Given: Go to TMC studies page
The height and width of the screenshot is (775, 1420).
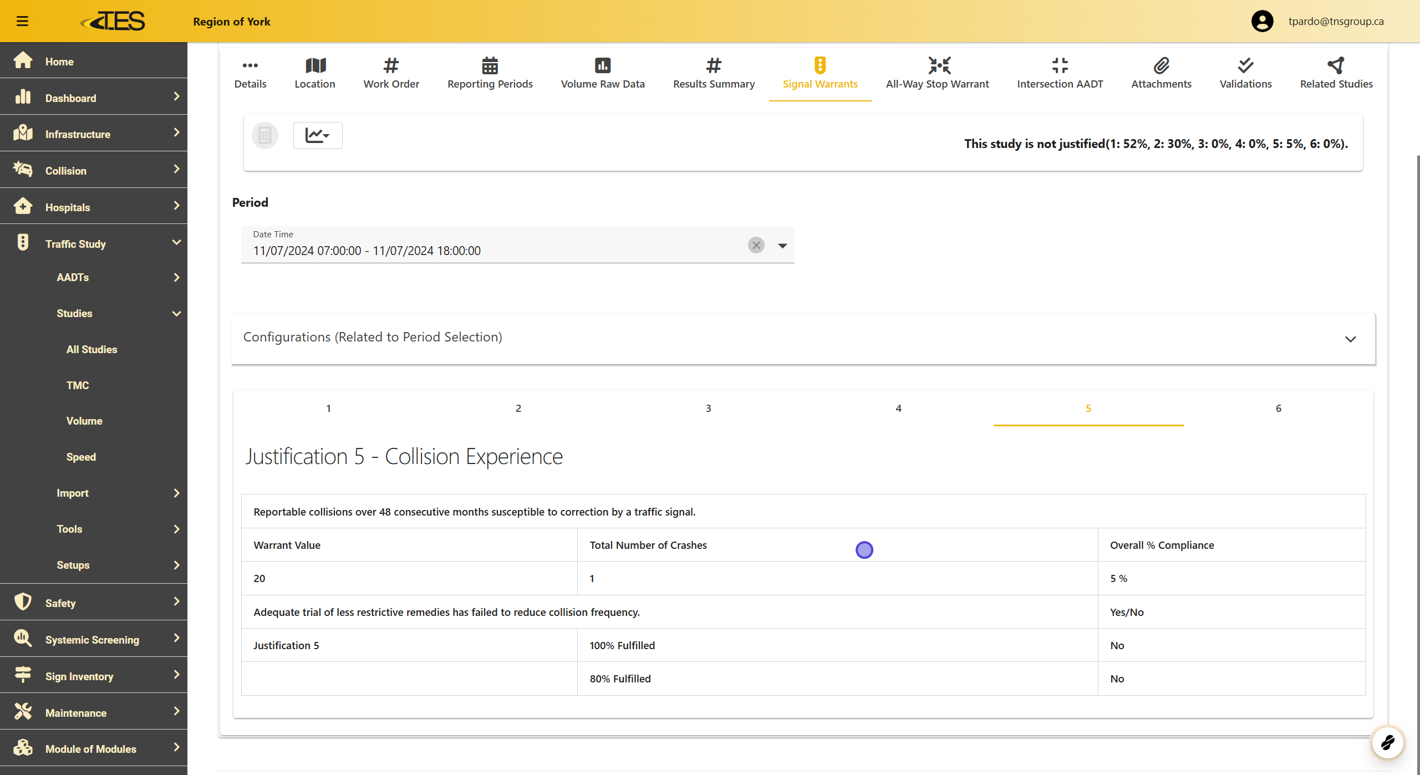Looking at the screenshot, I should [78, 385].
